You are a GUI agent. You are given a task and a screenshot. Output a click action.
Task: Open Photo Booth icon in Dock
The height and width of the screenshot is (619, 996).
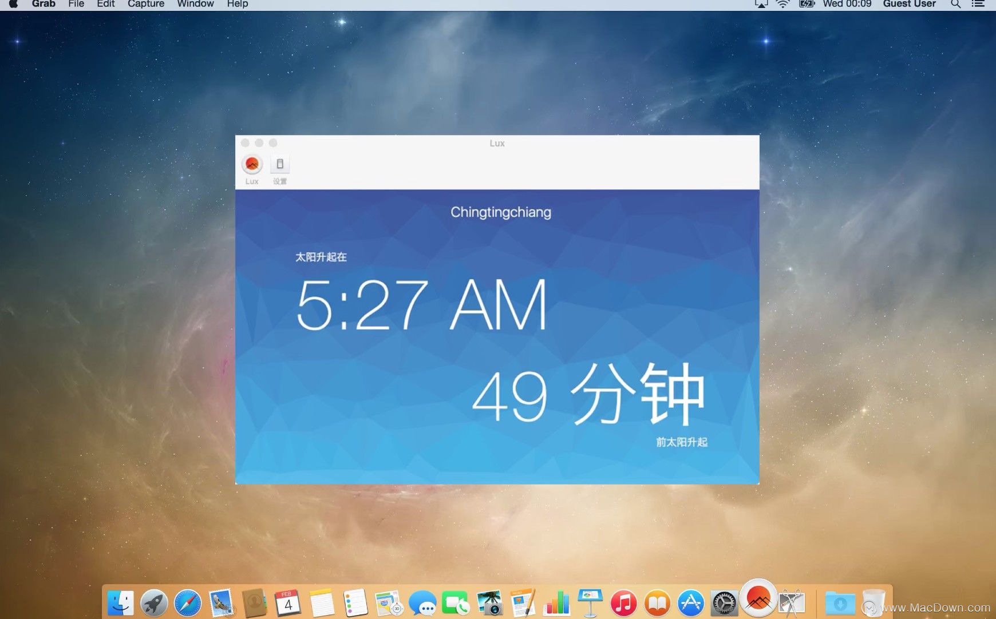[489, 603]
